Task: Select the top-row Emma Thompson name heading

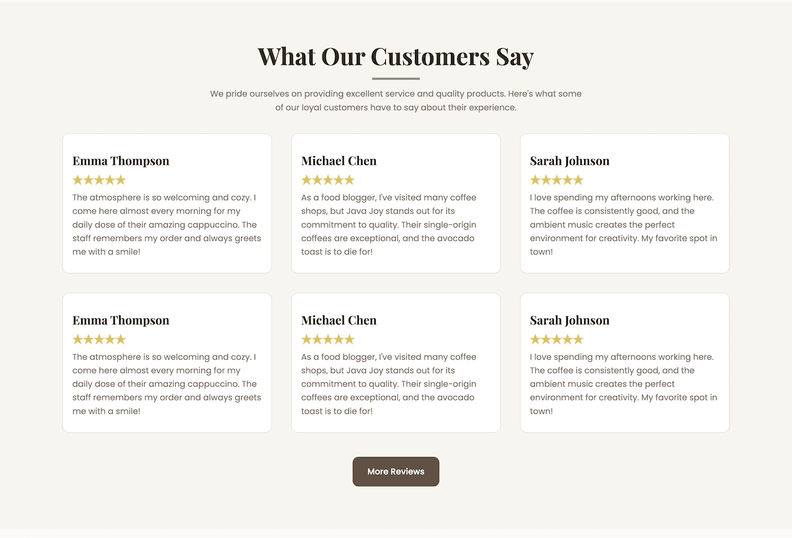Action: (121, 161)
